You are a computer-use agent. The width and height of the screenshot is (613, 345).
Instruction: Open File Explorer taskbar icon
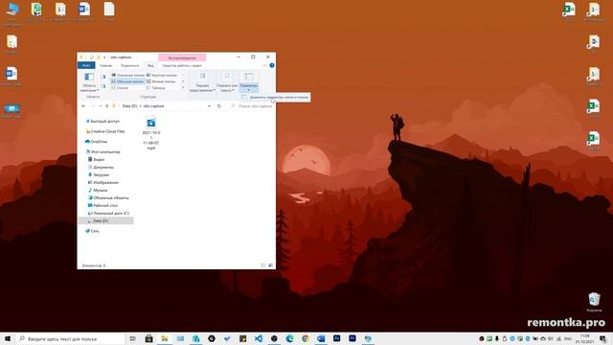165,338
